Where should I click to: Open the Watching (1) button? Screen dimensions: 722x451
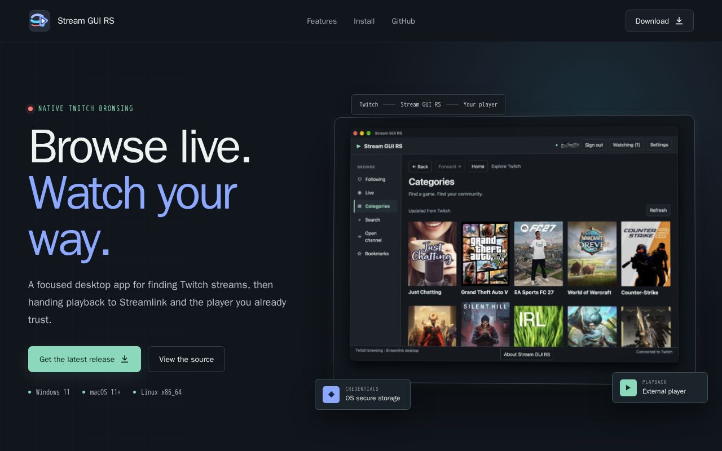point(626,145)
